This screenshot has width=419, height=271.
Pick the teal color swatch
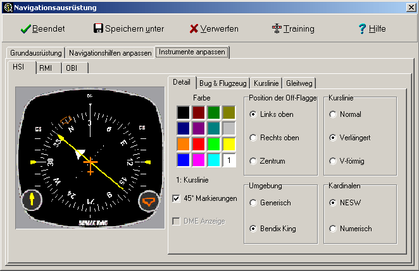pyautogui.click(x=214, y=128)
